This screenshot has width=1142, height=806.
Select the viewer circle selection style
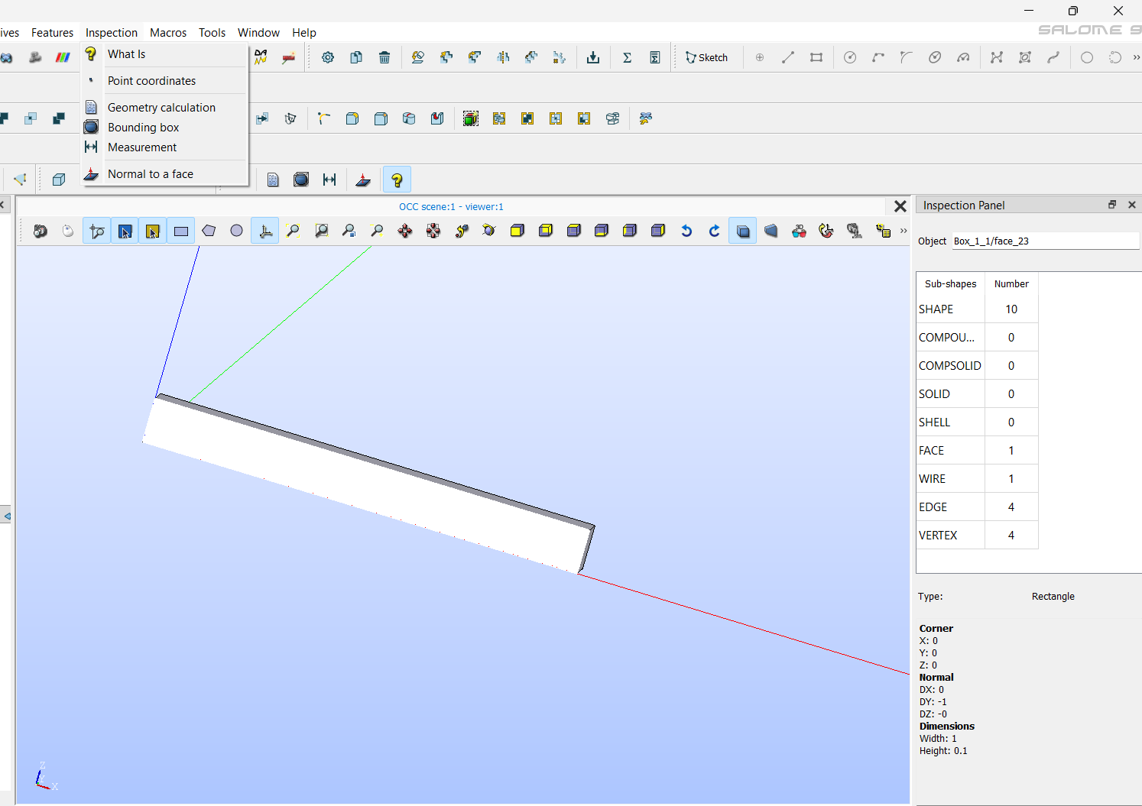coord(237,231)
